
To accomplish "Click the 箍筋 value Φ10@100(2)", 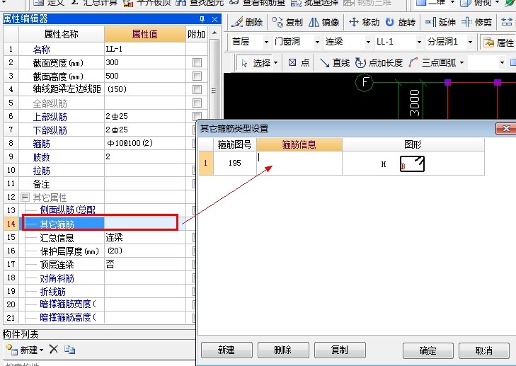I will [x=130, y=143].
